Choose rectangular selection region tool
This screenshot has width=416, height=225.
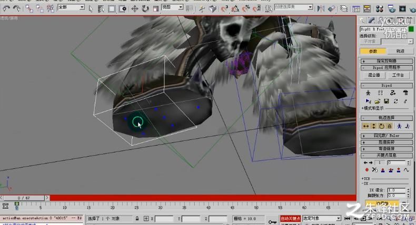[112, 9]
